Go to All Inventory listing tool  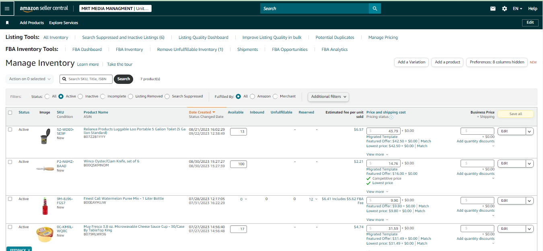56,37
